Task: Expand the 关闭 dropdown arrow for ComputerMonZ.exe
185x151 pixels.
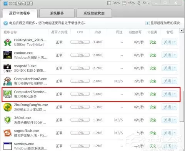Action: pos(175,81)
